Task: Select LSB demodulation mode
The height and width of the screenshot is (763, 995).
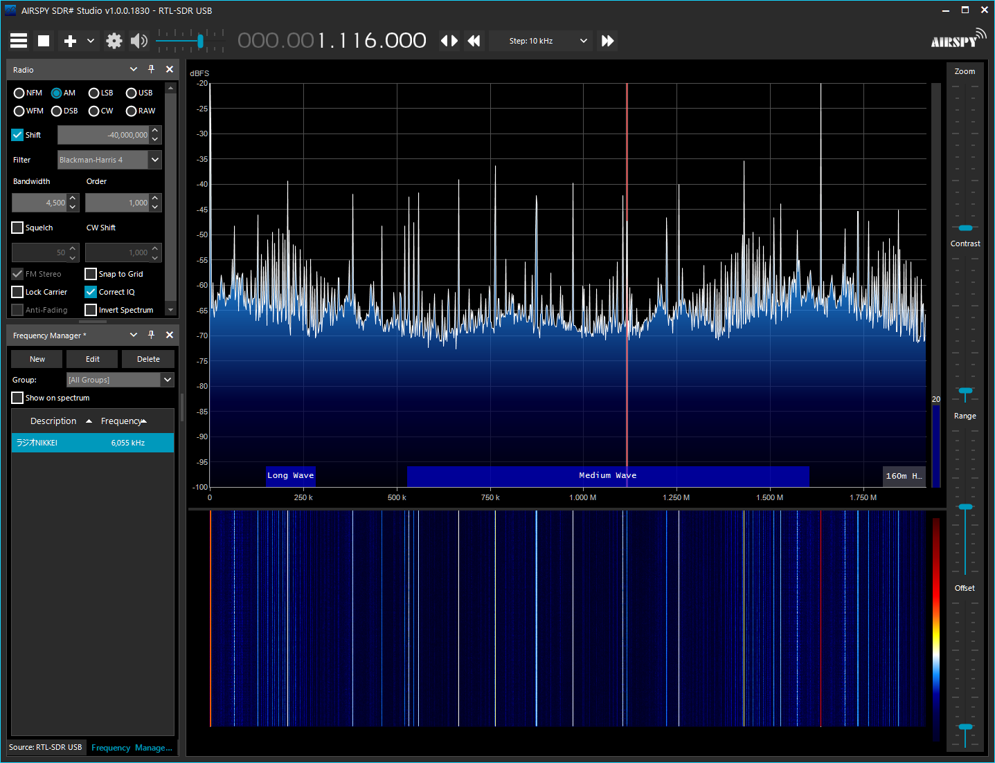Action: pos(101,93)
